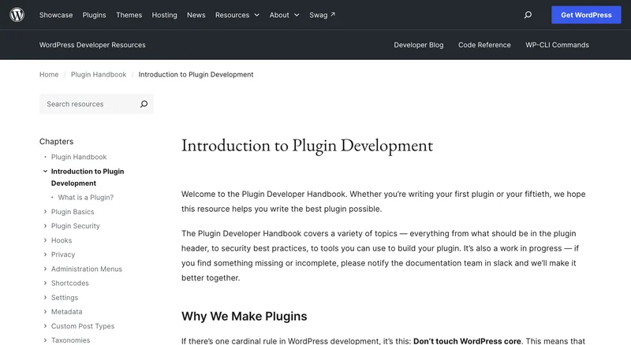Open Plugins from the top menu
631x345 pixels.
[94, 15]
